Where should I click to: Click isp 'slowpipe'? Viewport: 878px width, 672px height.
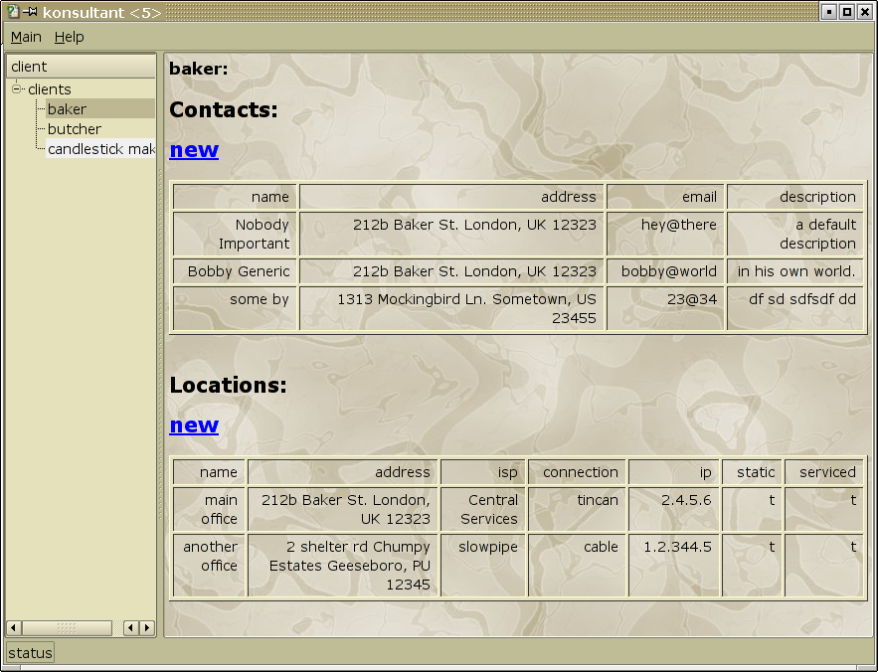(x=487, y=547)
